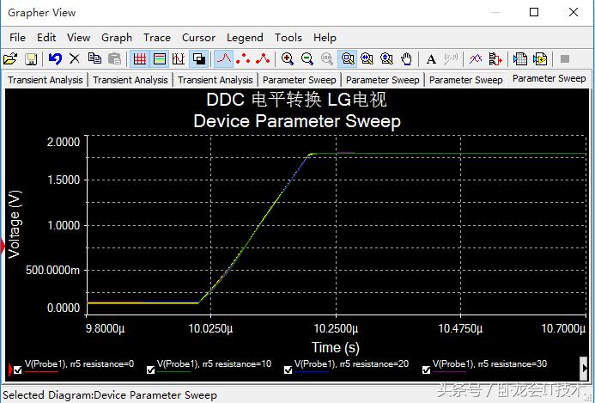Select the line-and-points trace style icon
The image size is (595, 403).
coord(263,59)
